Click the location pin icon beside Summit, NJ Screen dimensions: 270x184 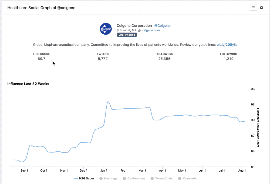coord(118,30)
